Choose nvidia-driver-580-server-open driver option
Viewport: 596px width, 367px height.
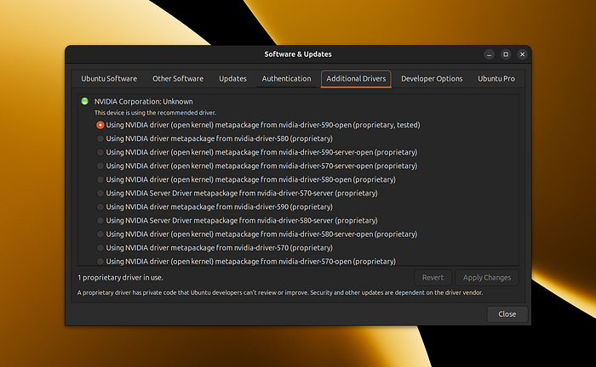tap(100, 234)
